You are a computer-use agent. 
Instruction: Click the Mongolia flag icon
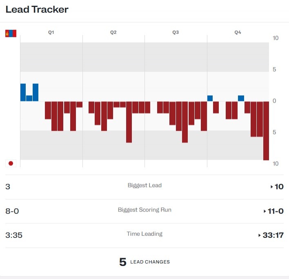click(11, 33)
